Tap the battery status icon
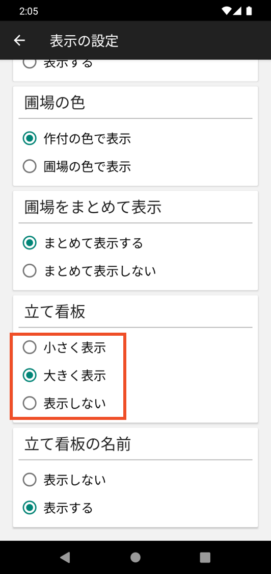This screenshot has width=271, height=574. click(x=249, y=11)
